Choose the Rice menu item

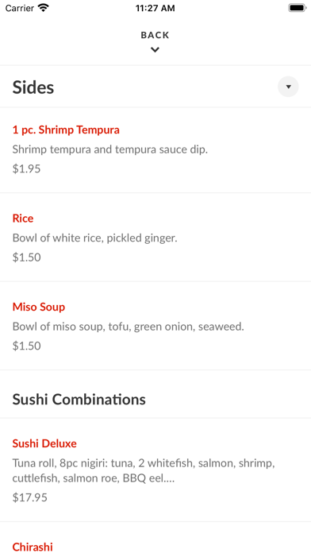click(23, 218)
